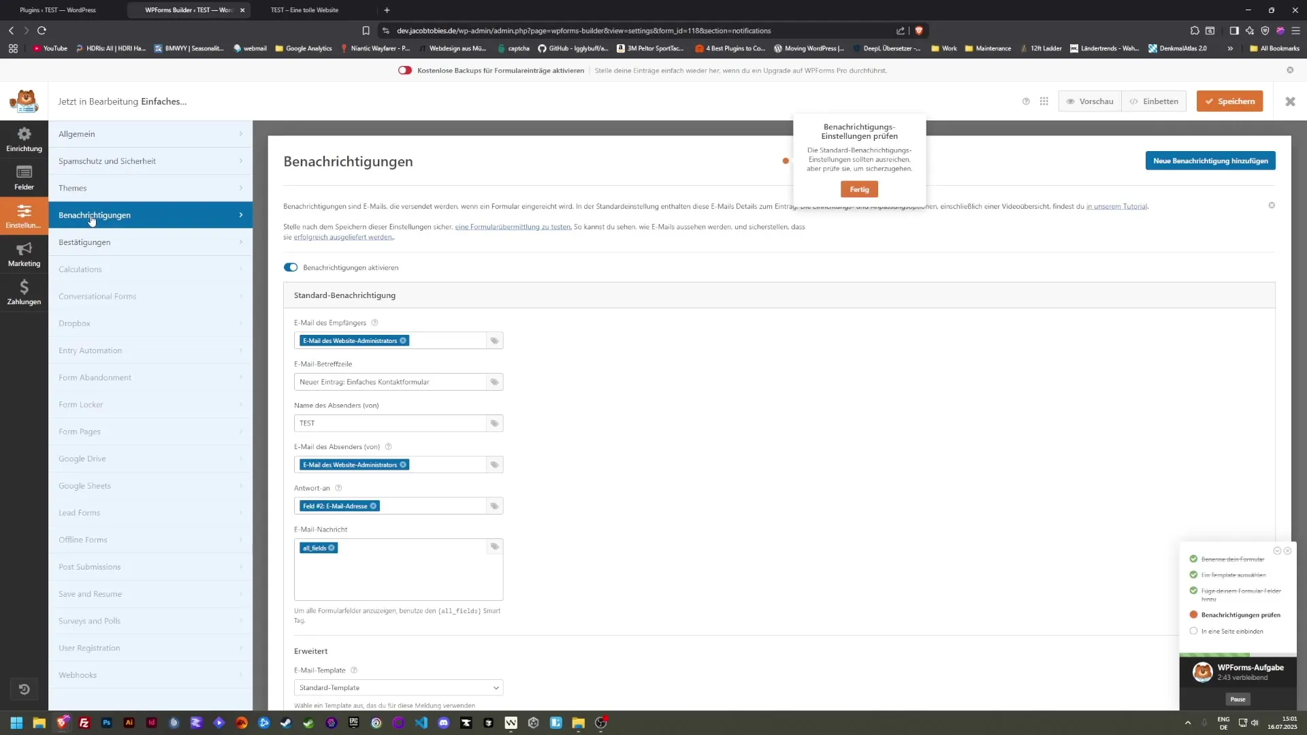Open the Einrichtung setup section
This screenshot has height=735, width=1307.
(x=24, y=139)
